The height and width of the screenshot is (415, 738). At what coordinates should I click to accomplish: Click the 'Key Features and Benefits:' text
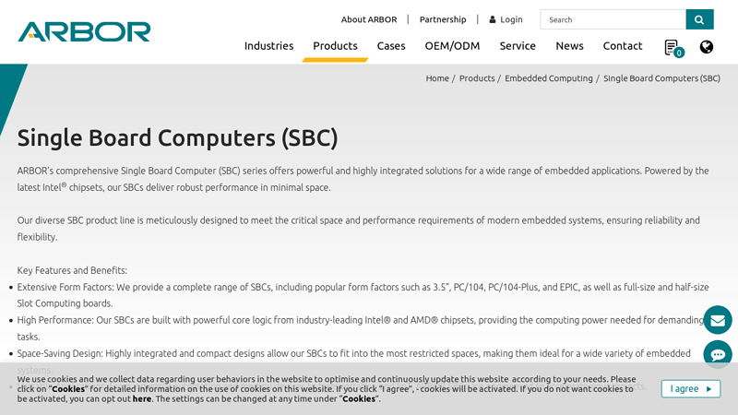point(73,270)
